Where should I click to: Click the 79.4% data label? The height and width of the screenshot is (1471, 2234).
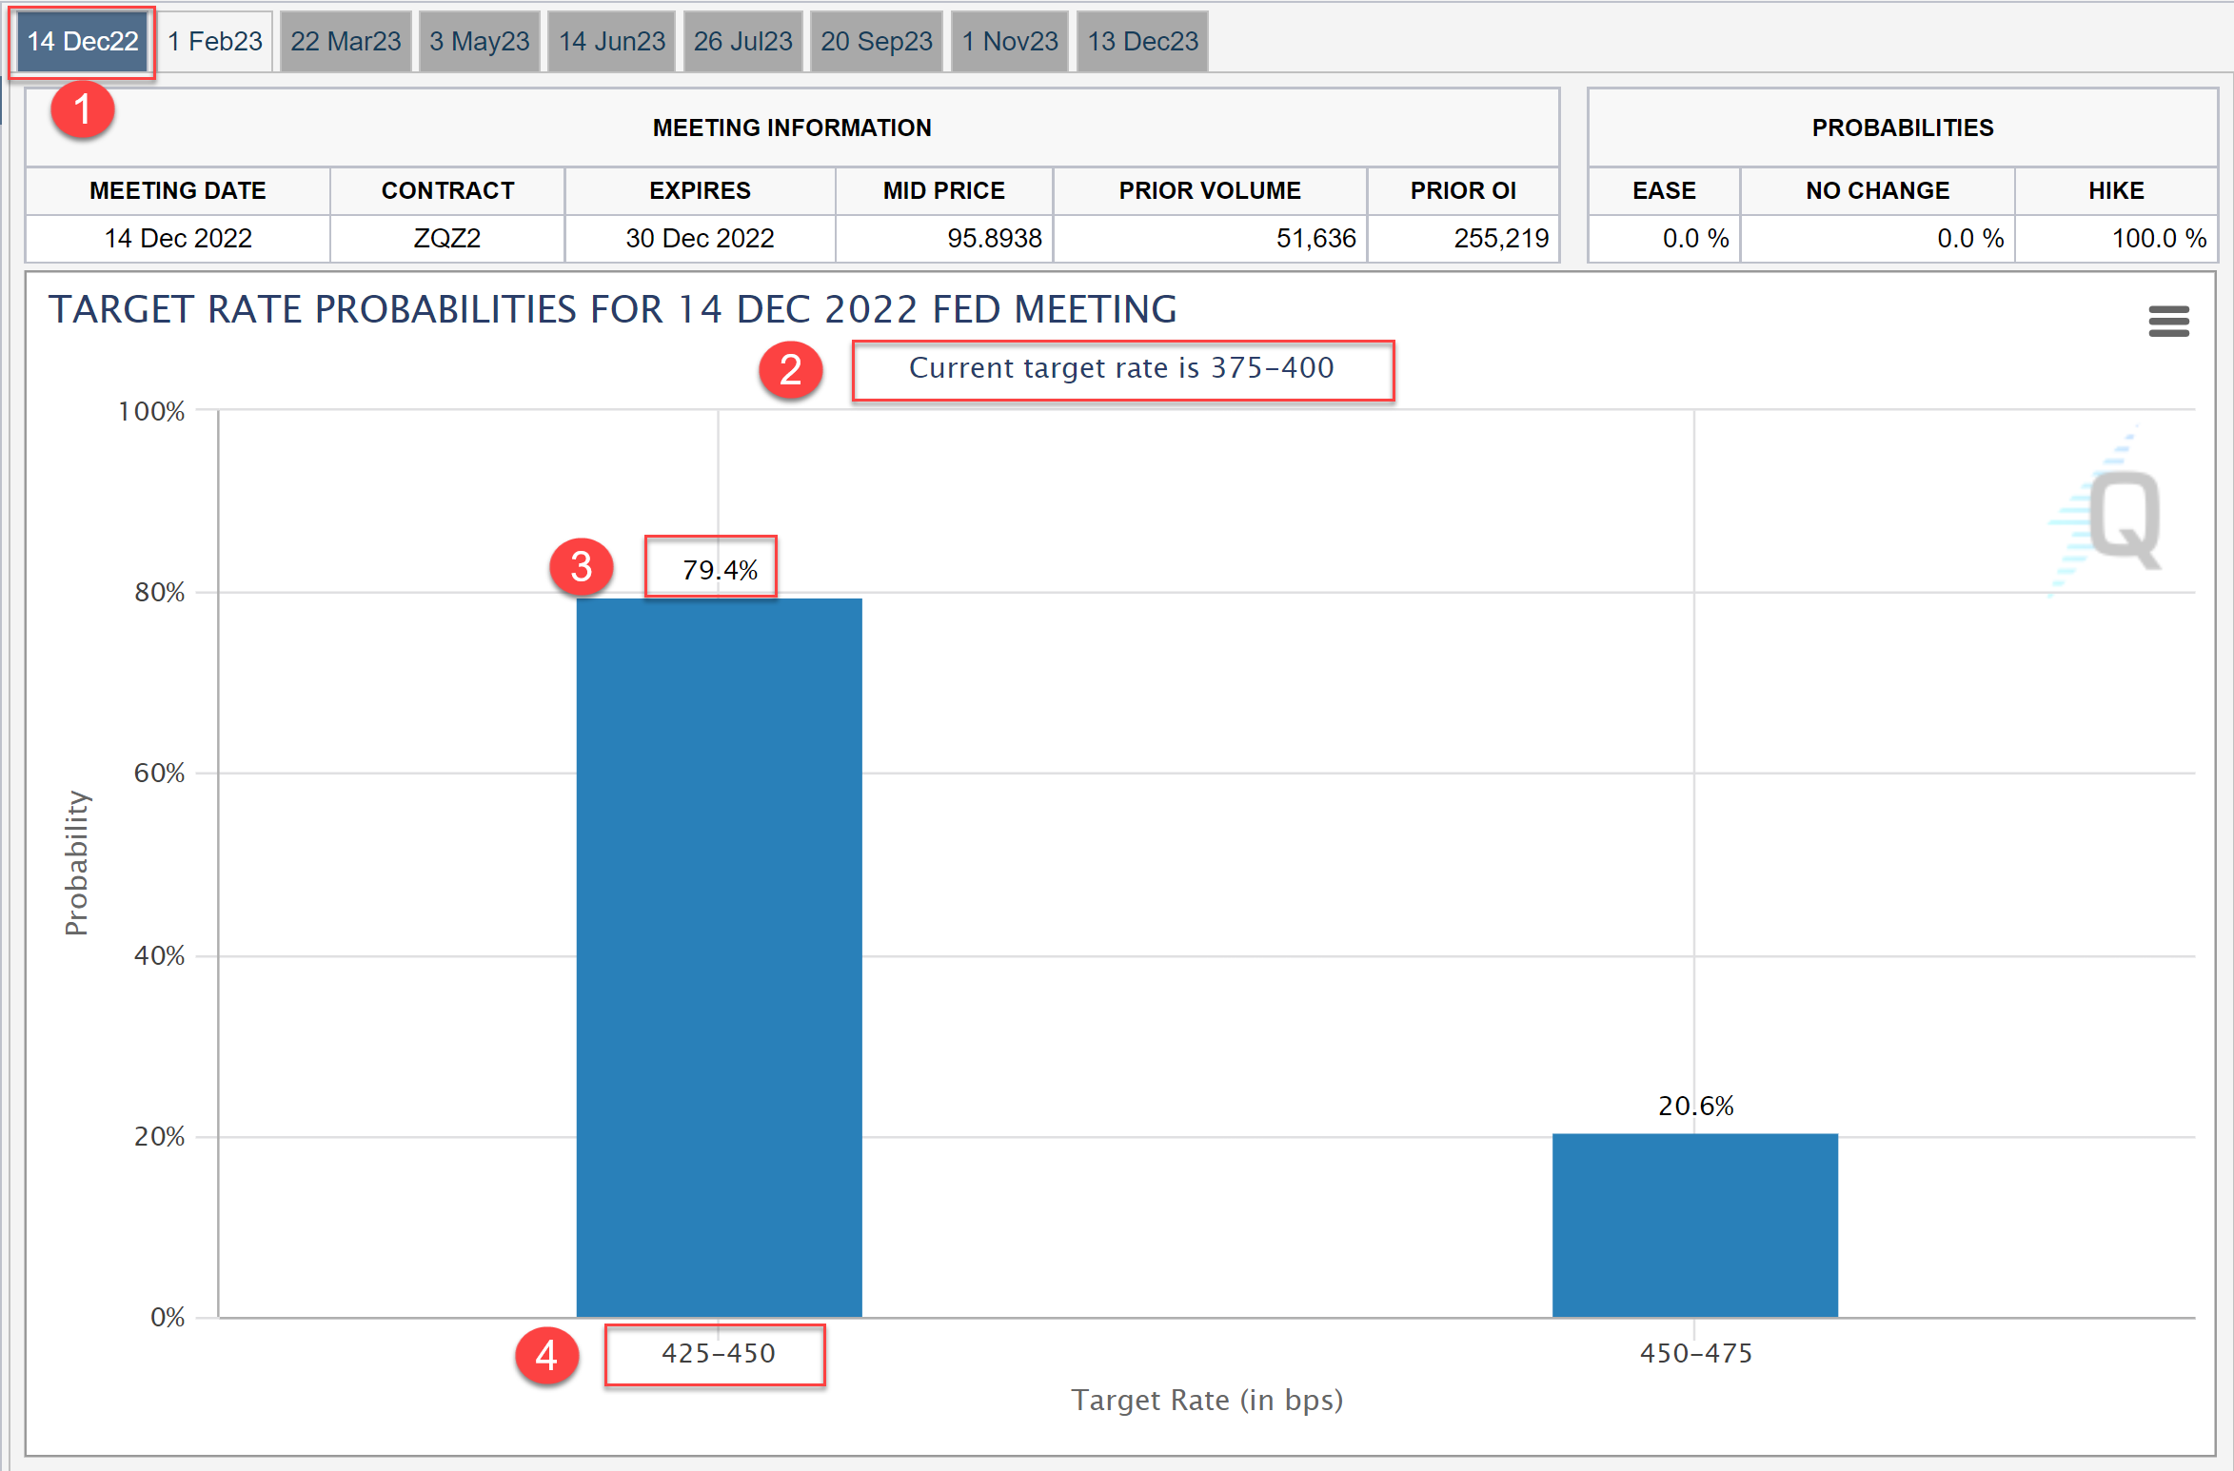pyautogui.click(x=720, y=570)
